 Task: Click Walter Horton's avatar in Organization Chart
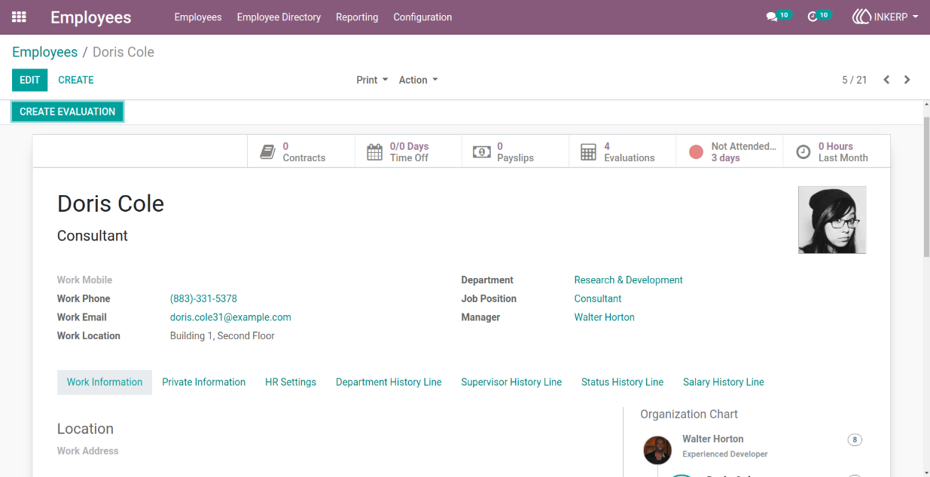pyautogui.click(x=657, y=450)
